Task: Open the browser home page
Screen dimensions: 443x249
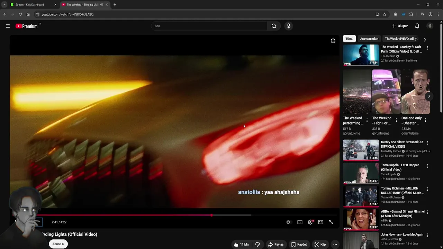Action: (28, 14)
